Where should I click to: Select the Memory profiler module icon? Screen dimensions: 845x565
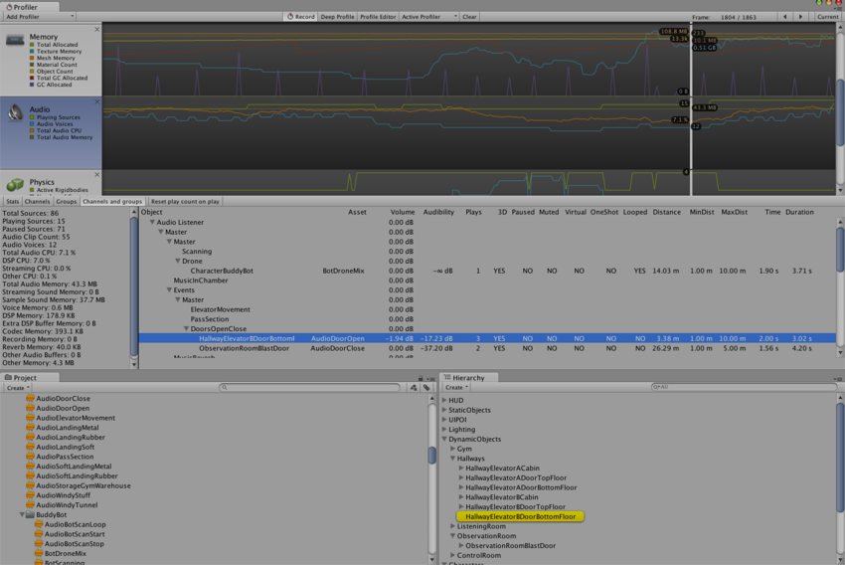point(15,39)
